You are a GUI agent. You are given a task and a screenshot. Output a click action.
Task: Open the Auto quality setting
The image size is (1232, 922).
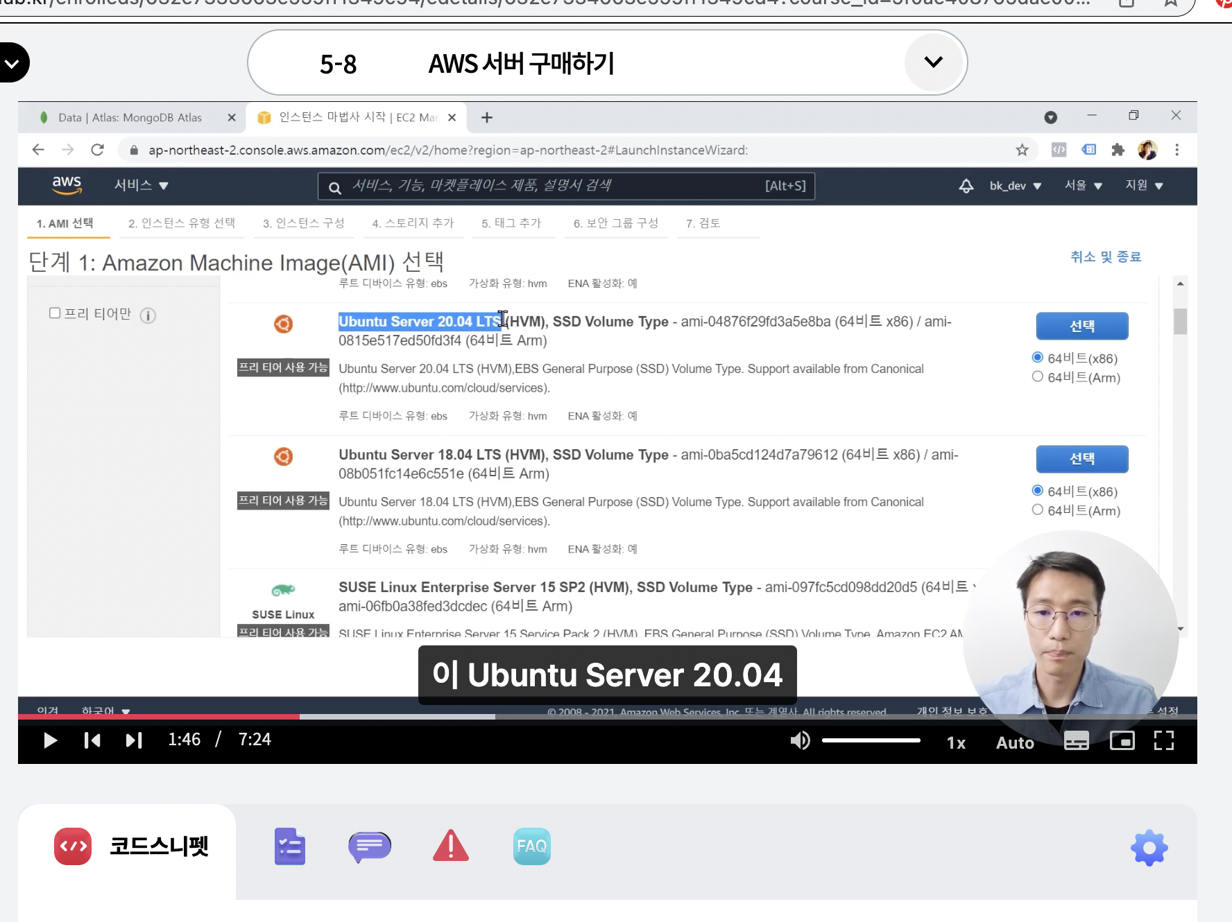1015,742
